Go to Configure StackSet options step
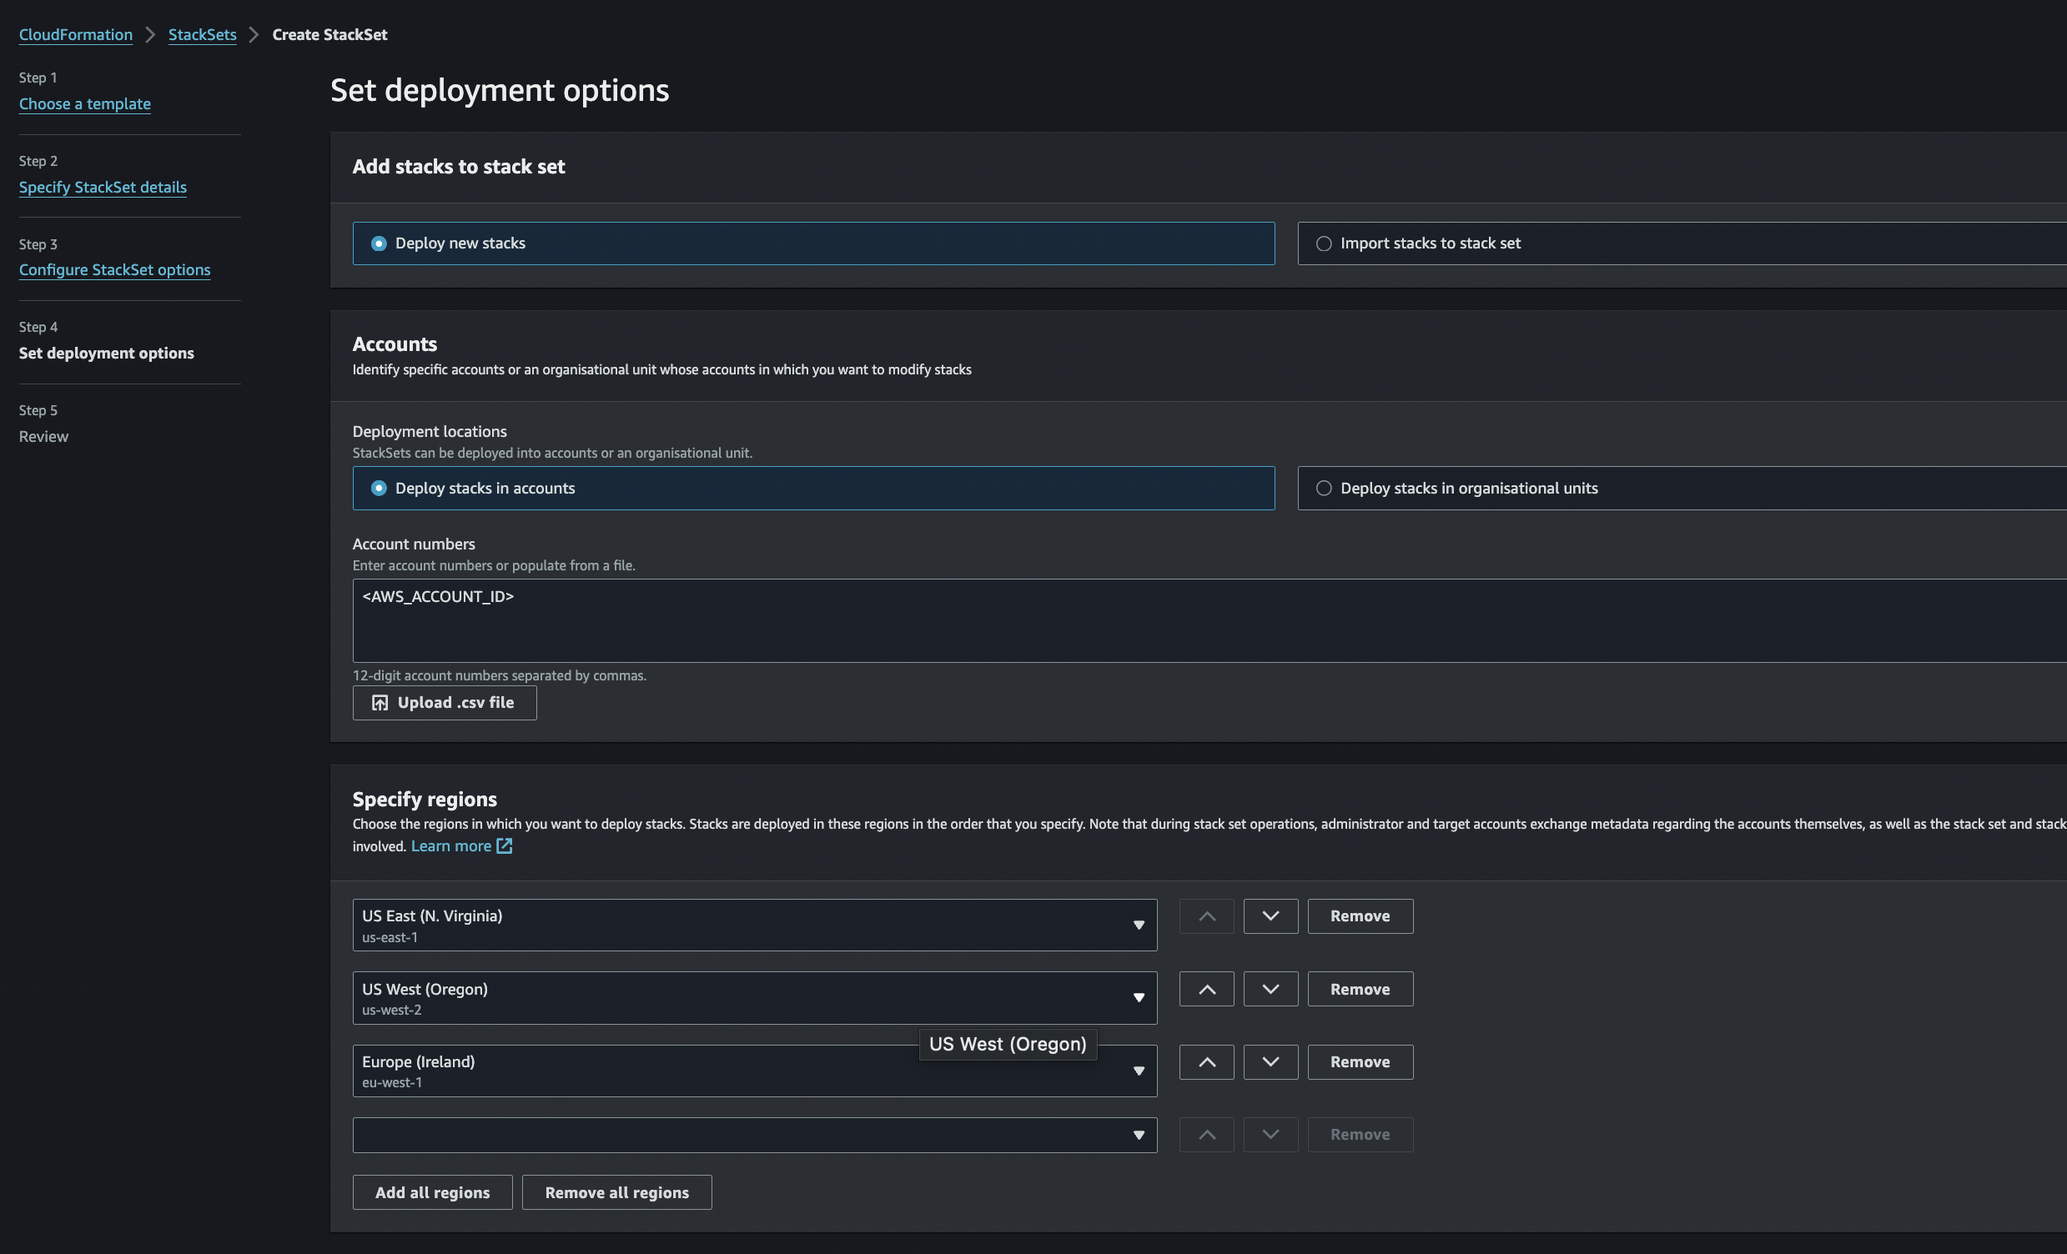Screen dimensions: 2067x1254 115,270
